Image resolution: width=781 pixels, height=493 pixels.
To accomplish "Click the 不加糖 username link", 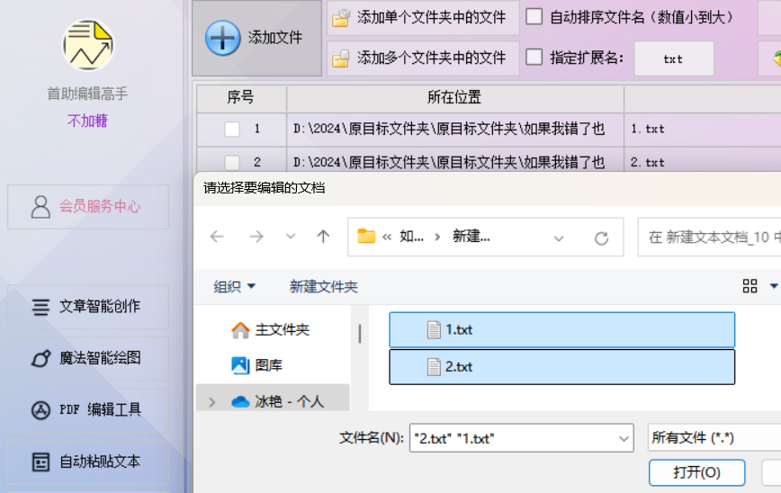I will tap(87, 121).
